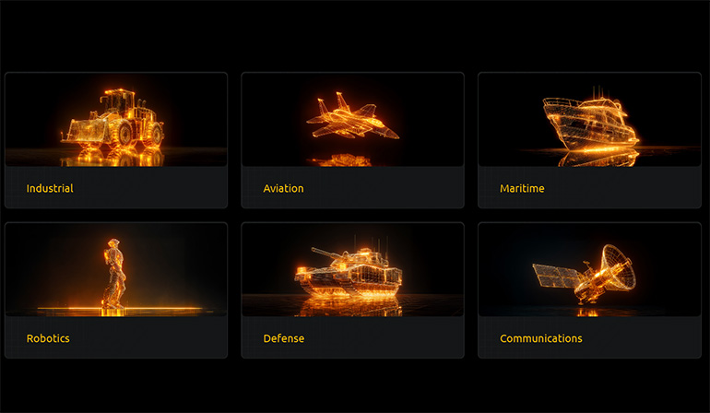Click the walking humanoid robot image
The width and height of the screenshot is (710, 413).
(116, 269)
